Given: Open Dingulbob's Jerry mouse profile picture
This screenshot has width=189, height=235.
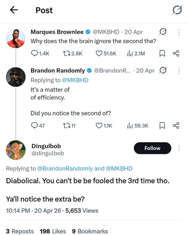Looking at the screenshot, I should 16,150.
